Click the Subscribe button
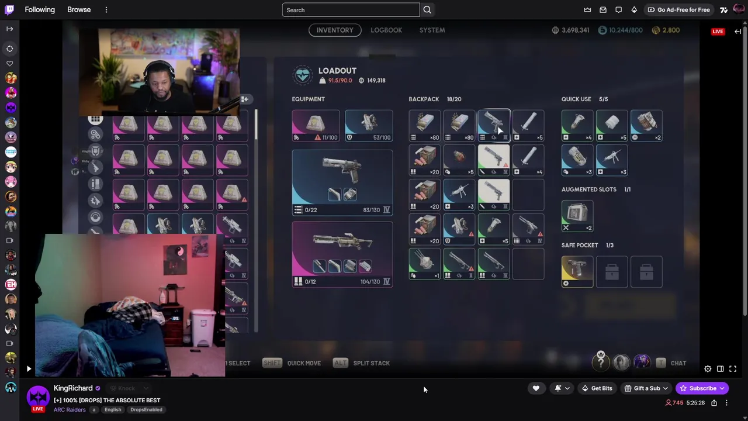This screenshot has width=748, height=421. click(702, 388)
